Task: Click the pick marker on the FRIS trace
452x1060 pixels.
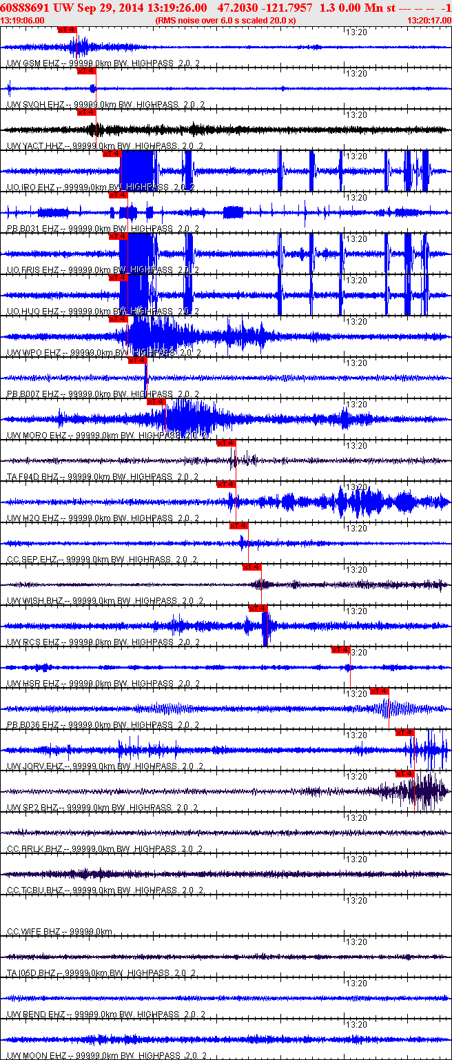Action: pos(119,236)
